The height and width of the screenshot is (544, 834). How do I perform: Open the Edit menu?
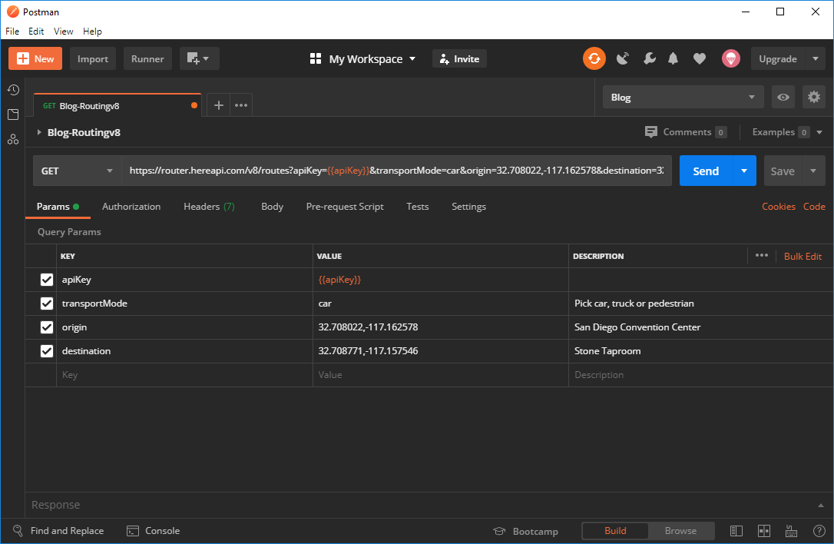click(36, 32)
